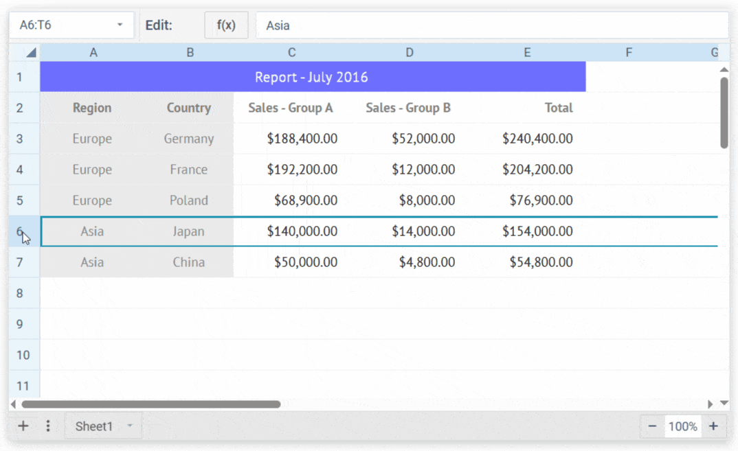Image resolution: width=738 pixels, height=451 pixels.
Task: Select the Germany cell
Action: 189,139
